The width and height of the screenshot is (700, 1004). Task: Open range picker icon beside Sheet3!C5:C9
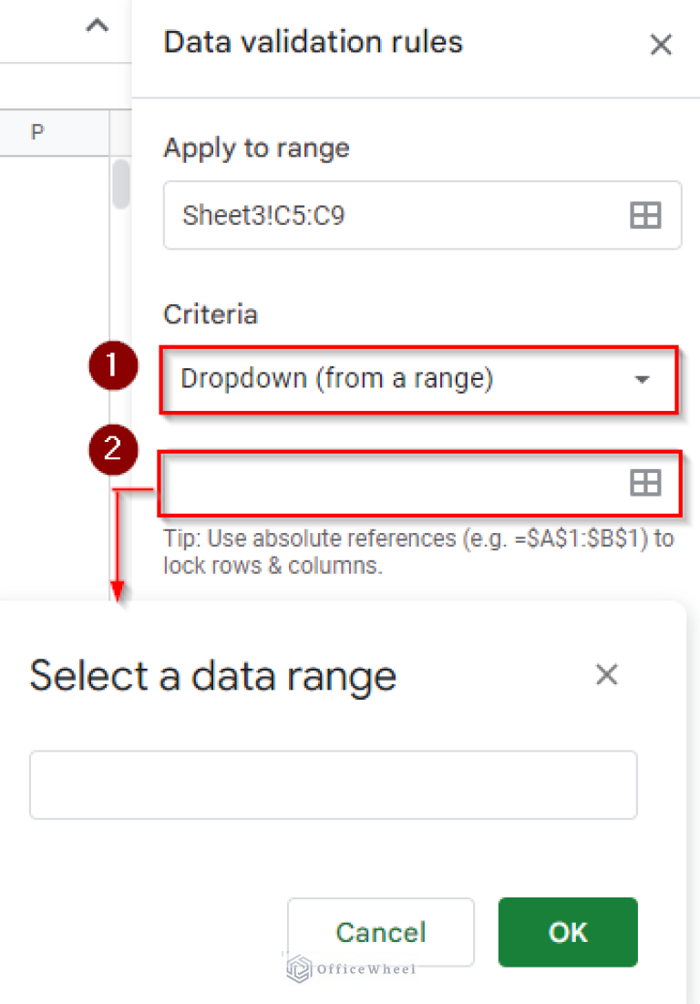pos(645,216)
